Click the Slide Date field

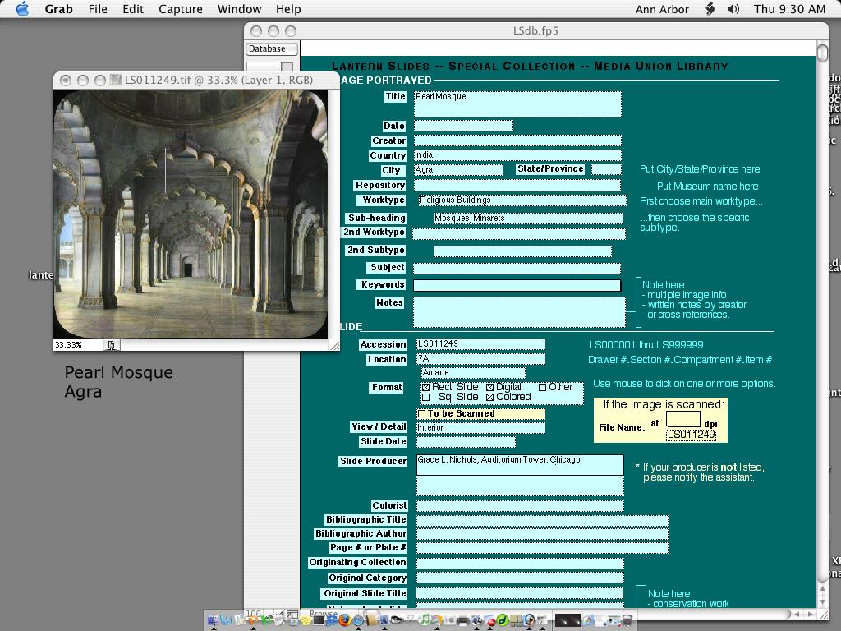click(x=466, y=442)
